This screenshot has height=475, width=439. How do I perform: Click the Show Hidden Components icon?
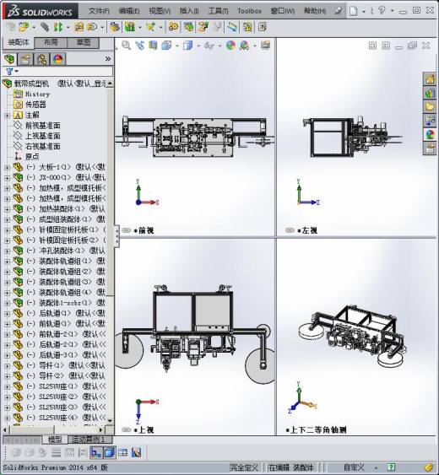pyautogui.click(x=115, y=27)
